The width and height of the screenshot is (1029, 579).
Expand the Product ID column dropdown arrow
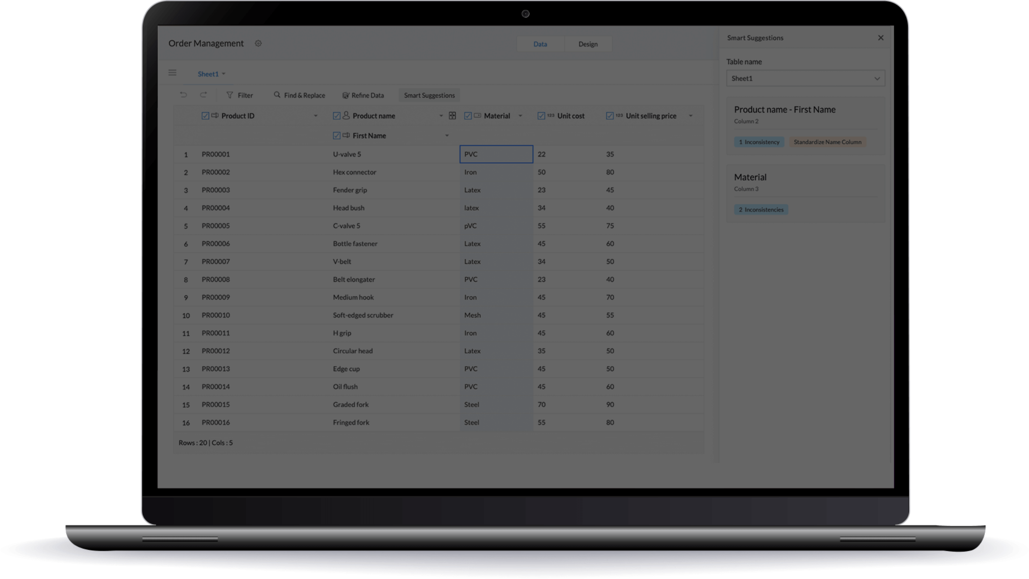315,116
